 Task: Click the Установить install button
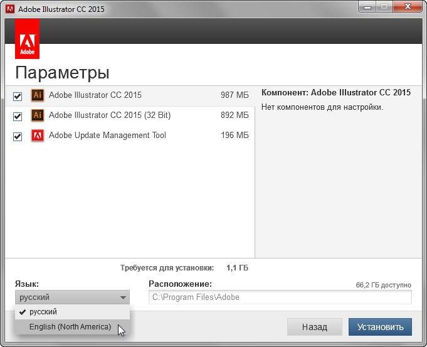coord(380,327)
